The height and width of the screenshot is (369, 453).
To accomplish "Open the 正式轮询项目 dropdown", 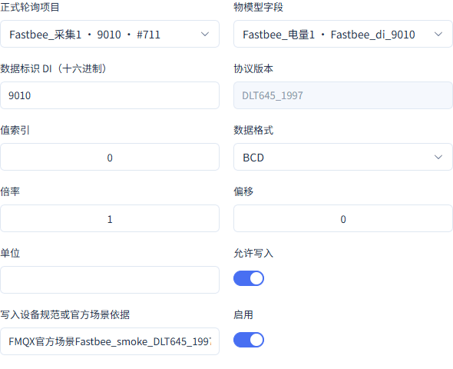I will pyautogui.click(x=110, y=34).
